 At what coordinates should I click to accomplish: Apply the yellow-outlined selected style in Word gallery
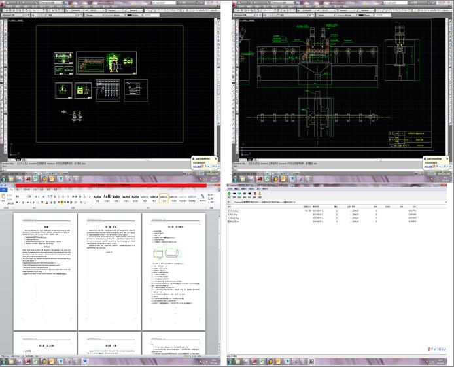(x=164, y=198)
